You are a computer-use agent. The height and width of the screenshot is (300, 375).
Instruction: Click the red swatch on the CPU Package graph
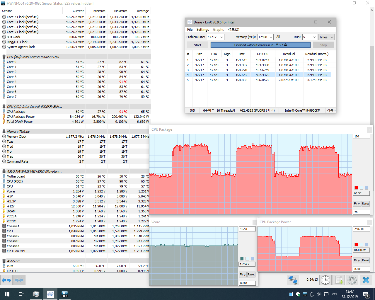[x=356, y=188]
